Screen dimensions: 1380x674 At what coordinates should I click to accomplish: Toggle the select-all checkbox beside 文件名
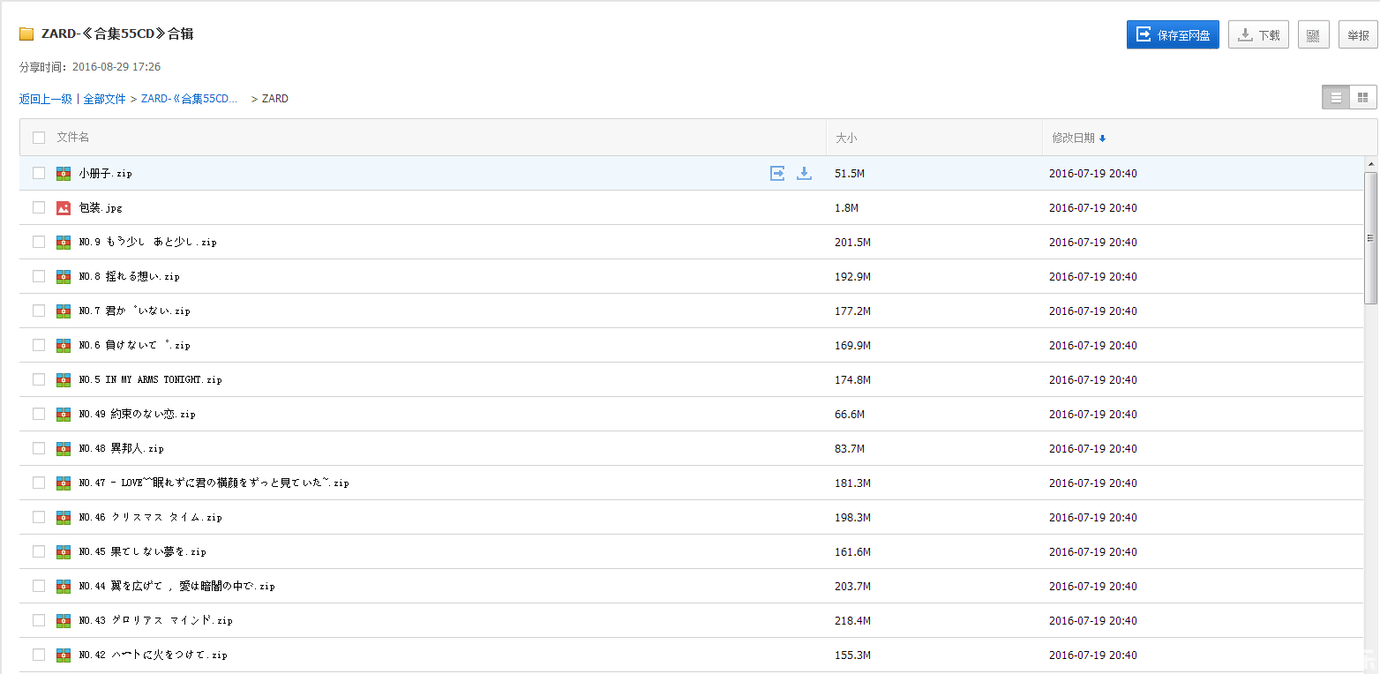[39, 138]
